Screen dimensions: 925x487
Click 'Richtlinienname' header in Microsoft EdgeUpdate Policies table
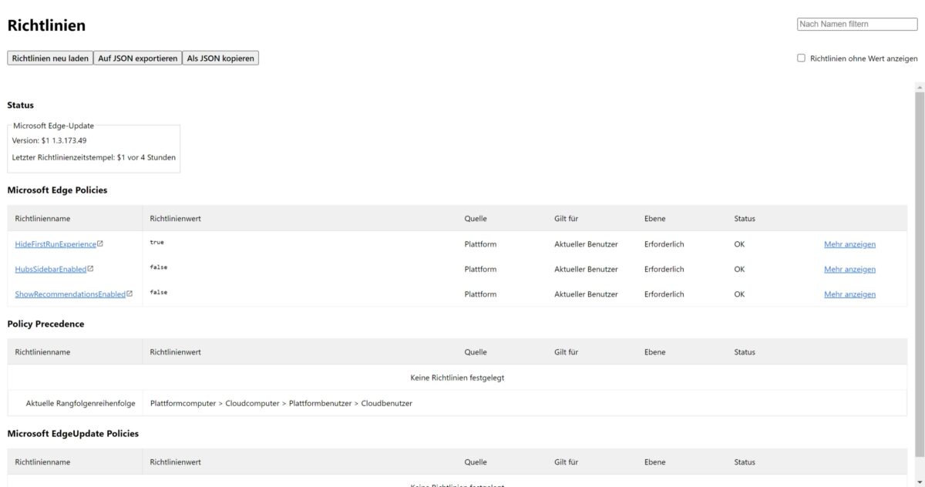42,462
